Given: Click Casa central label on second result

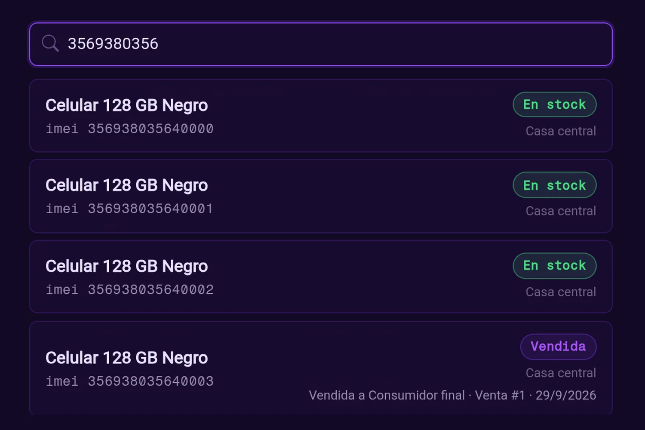Looking at the screenshot, I should [x=561, y=211].
